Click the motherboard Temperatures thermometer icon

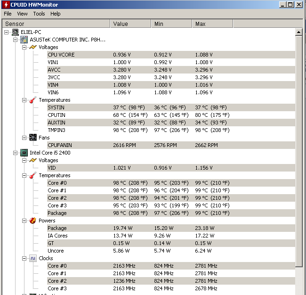click(x=33, y=100)
